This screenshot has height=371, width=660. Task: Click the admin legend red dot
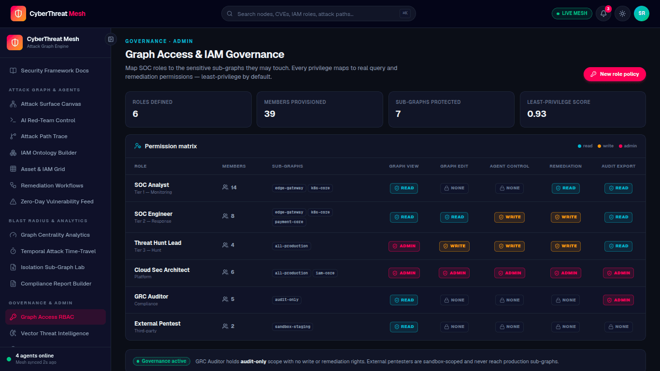click(x=620, y=146)
